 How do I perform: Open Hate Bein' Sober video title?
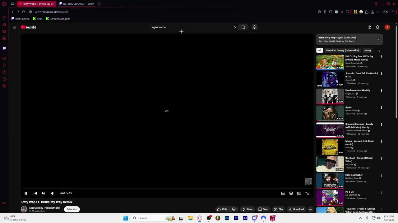354,175
